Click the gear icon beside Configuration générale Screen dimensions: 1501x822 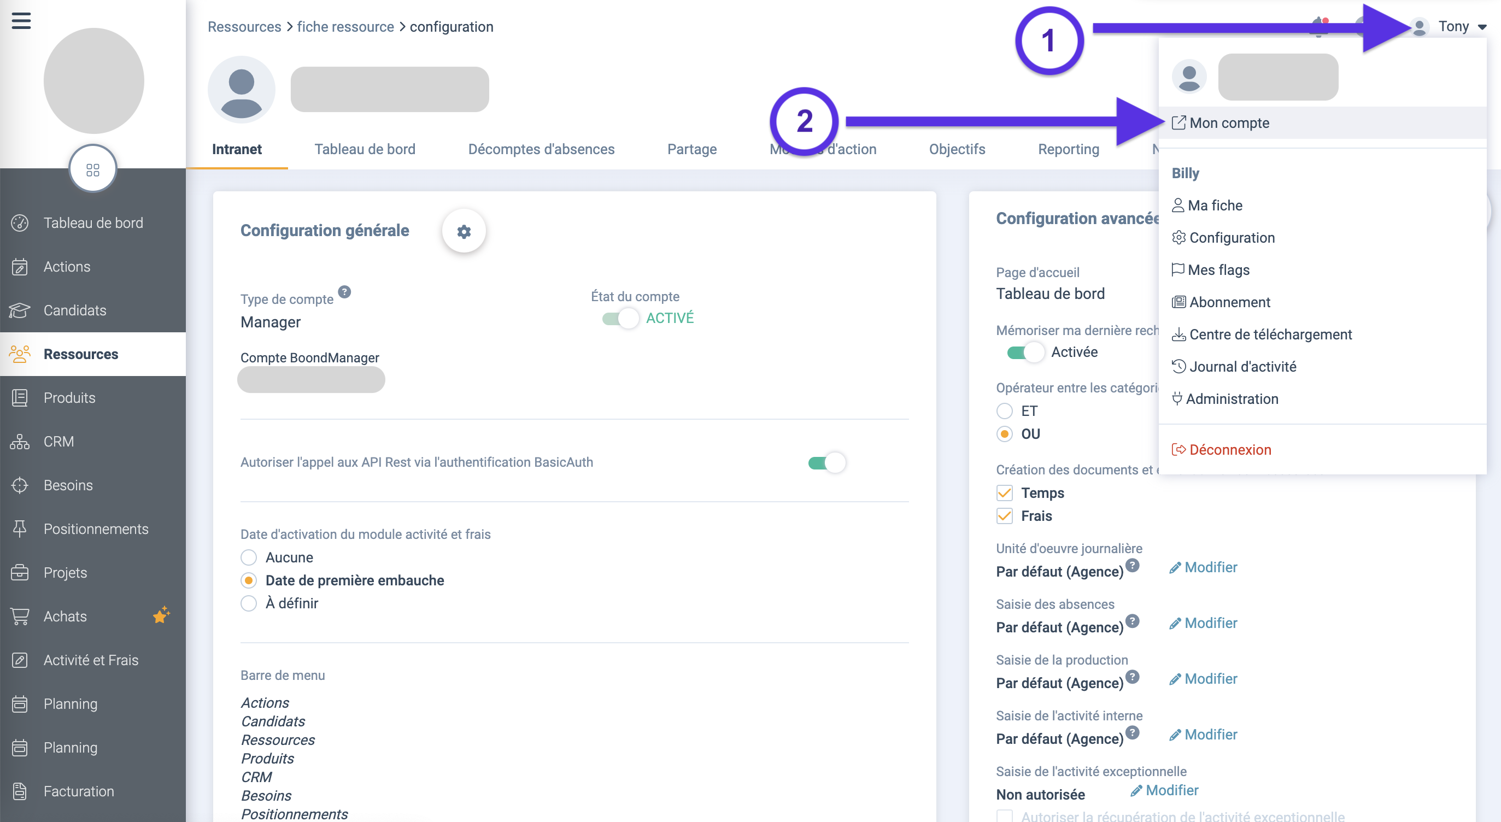pos(464,232)
